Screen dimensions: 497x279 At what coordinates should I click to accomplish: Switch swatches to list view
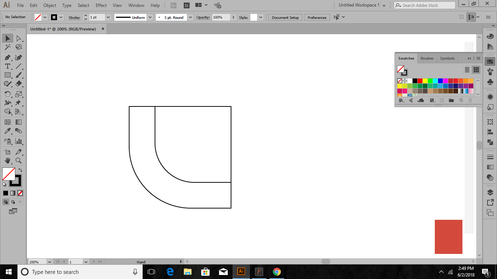click(x=467, y=70)
